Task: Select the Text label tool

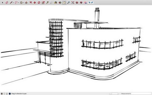Action: click(x=52, y=3)
